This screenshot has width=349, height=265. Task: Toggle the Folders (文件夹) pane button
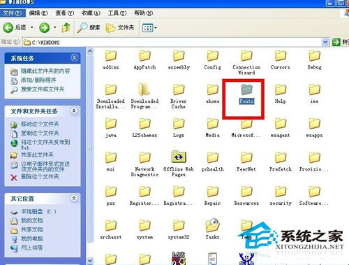(120, 28)
